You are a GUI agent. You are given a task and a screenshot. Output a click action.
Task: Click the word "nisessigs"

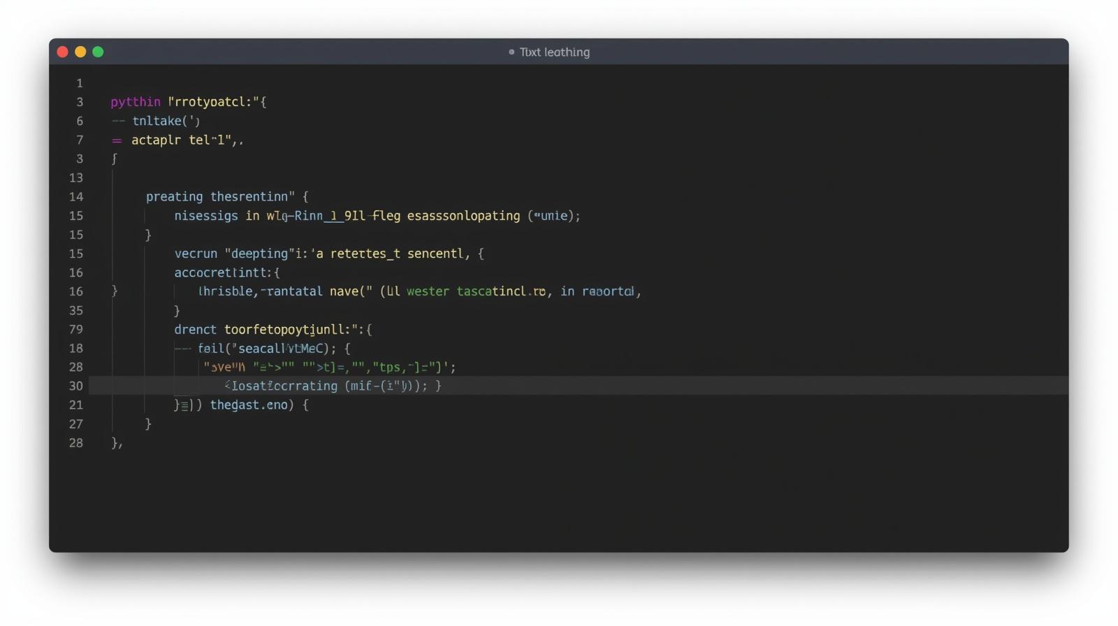click(206, 216)
